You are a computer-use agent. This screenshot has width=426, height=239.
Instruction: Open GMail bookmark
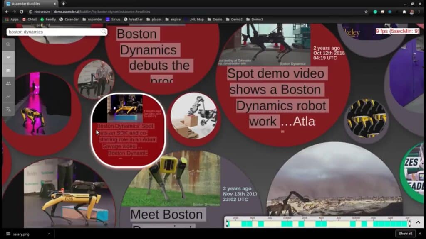click(30, 19)
